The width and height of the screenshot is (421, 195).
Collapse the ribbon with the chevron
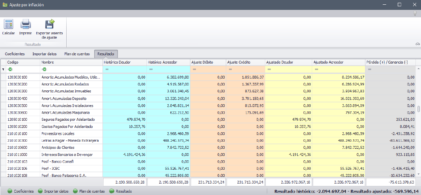click(417, 44)
